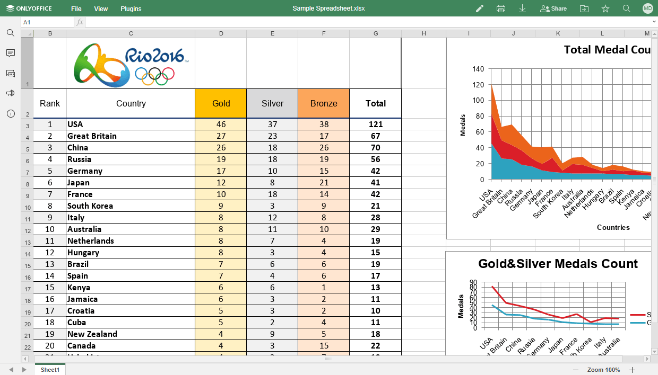Viewport: 658px width, 375px height.
Task: Open the MD user avatar
Action: (x=647, y=8)
